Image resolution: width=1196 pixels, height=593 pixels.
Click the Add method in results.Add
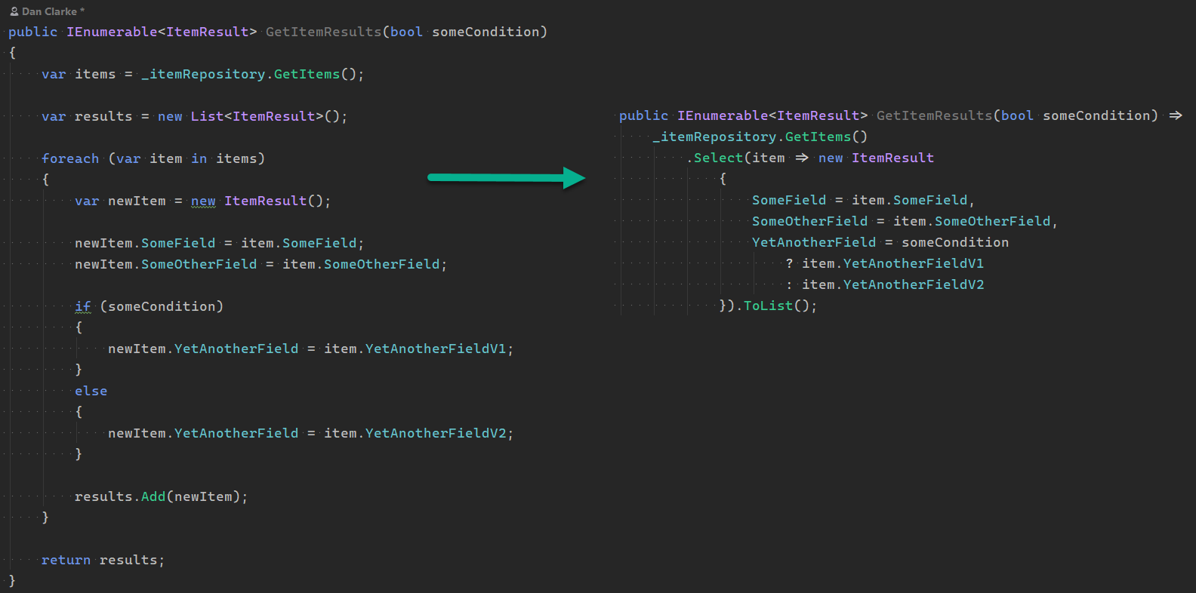(153, 496)
